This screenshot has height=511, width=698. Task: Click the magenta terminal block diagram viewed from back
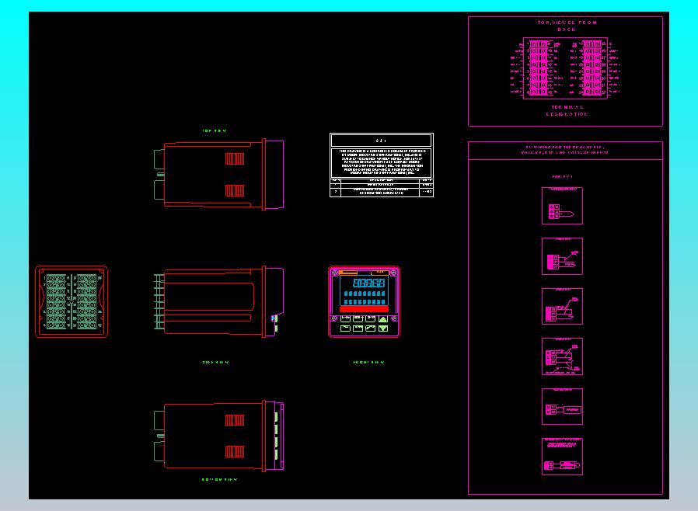tap(565, 68)
